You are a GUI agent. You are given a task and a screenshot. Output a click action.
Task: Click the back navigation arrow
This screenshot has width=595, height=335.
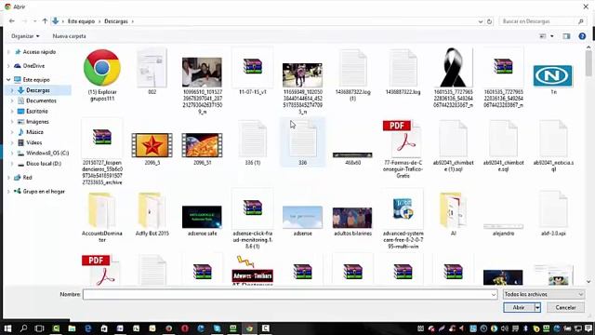pos(12,21)
